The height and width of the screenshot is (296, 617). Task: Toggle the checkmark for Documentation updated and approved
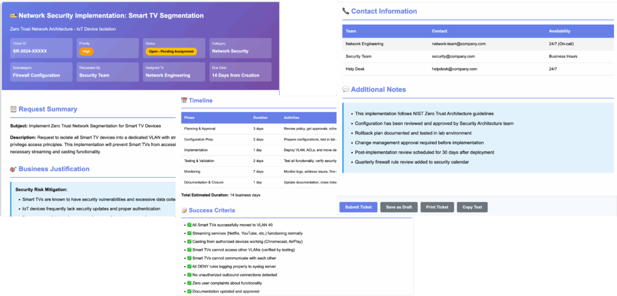[189, 291]
